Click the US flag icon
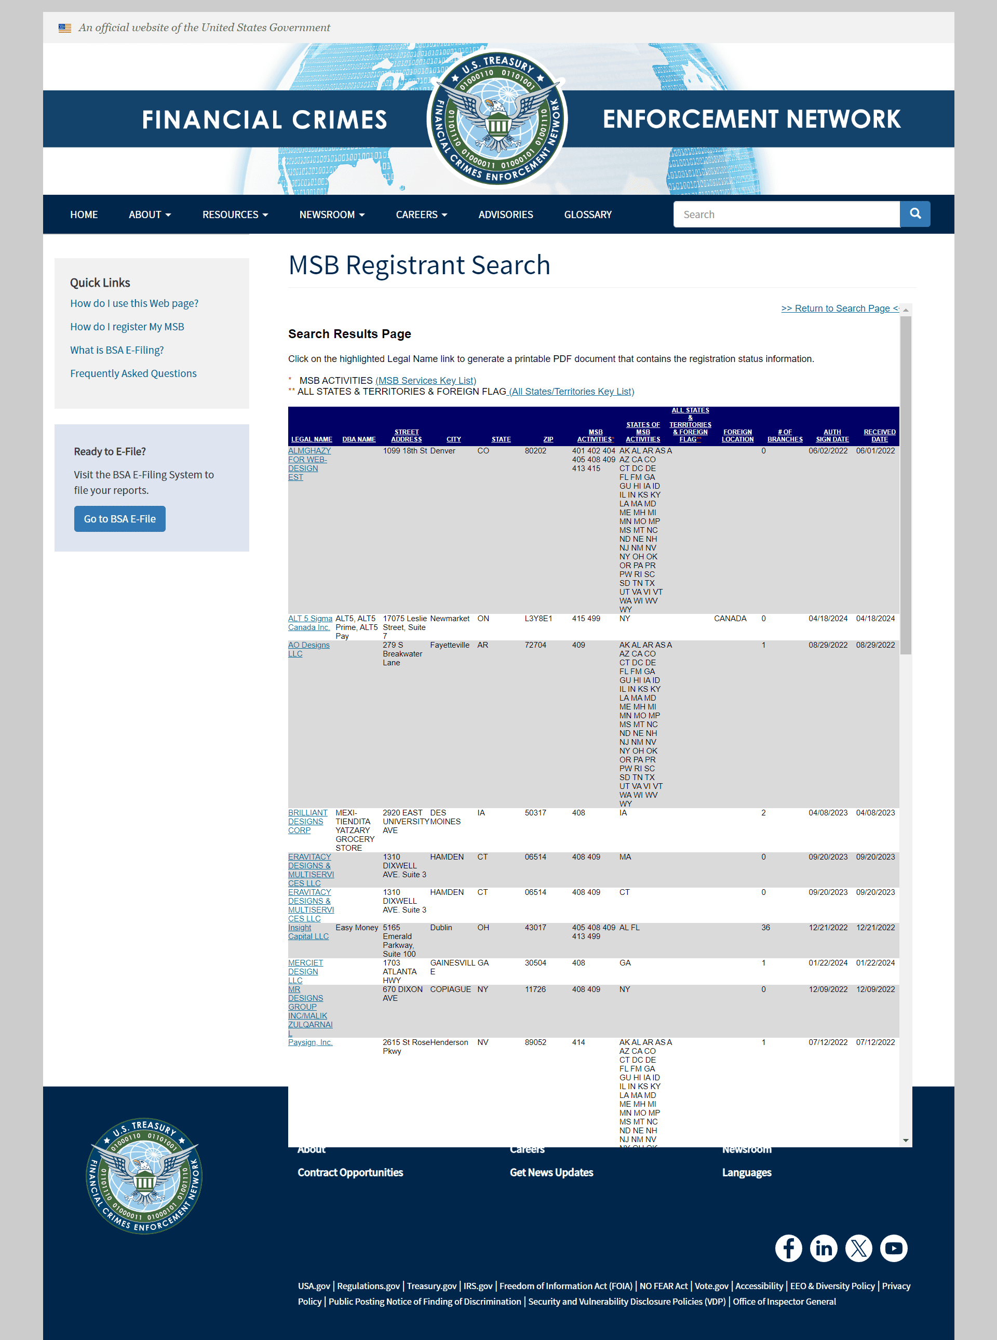This screenshot has height=1340, width=997. (64, 28)
